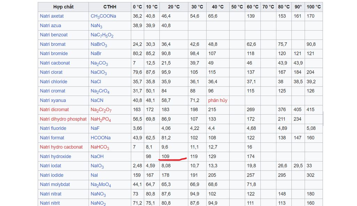Open the Natri cacbonat link
Screen dimensions: 357x206
[55, 63]
